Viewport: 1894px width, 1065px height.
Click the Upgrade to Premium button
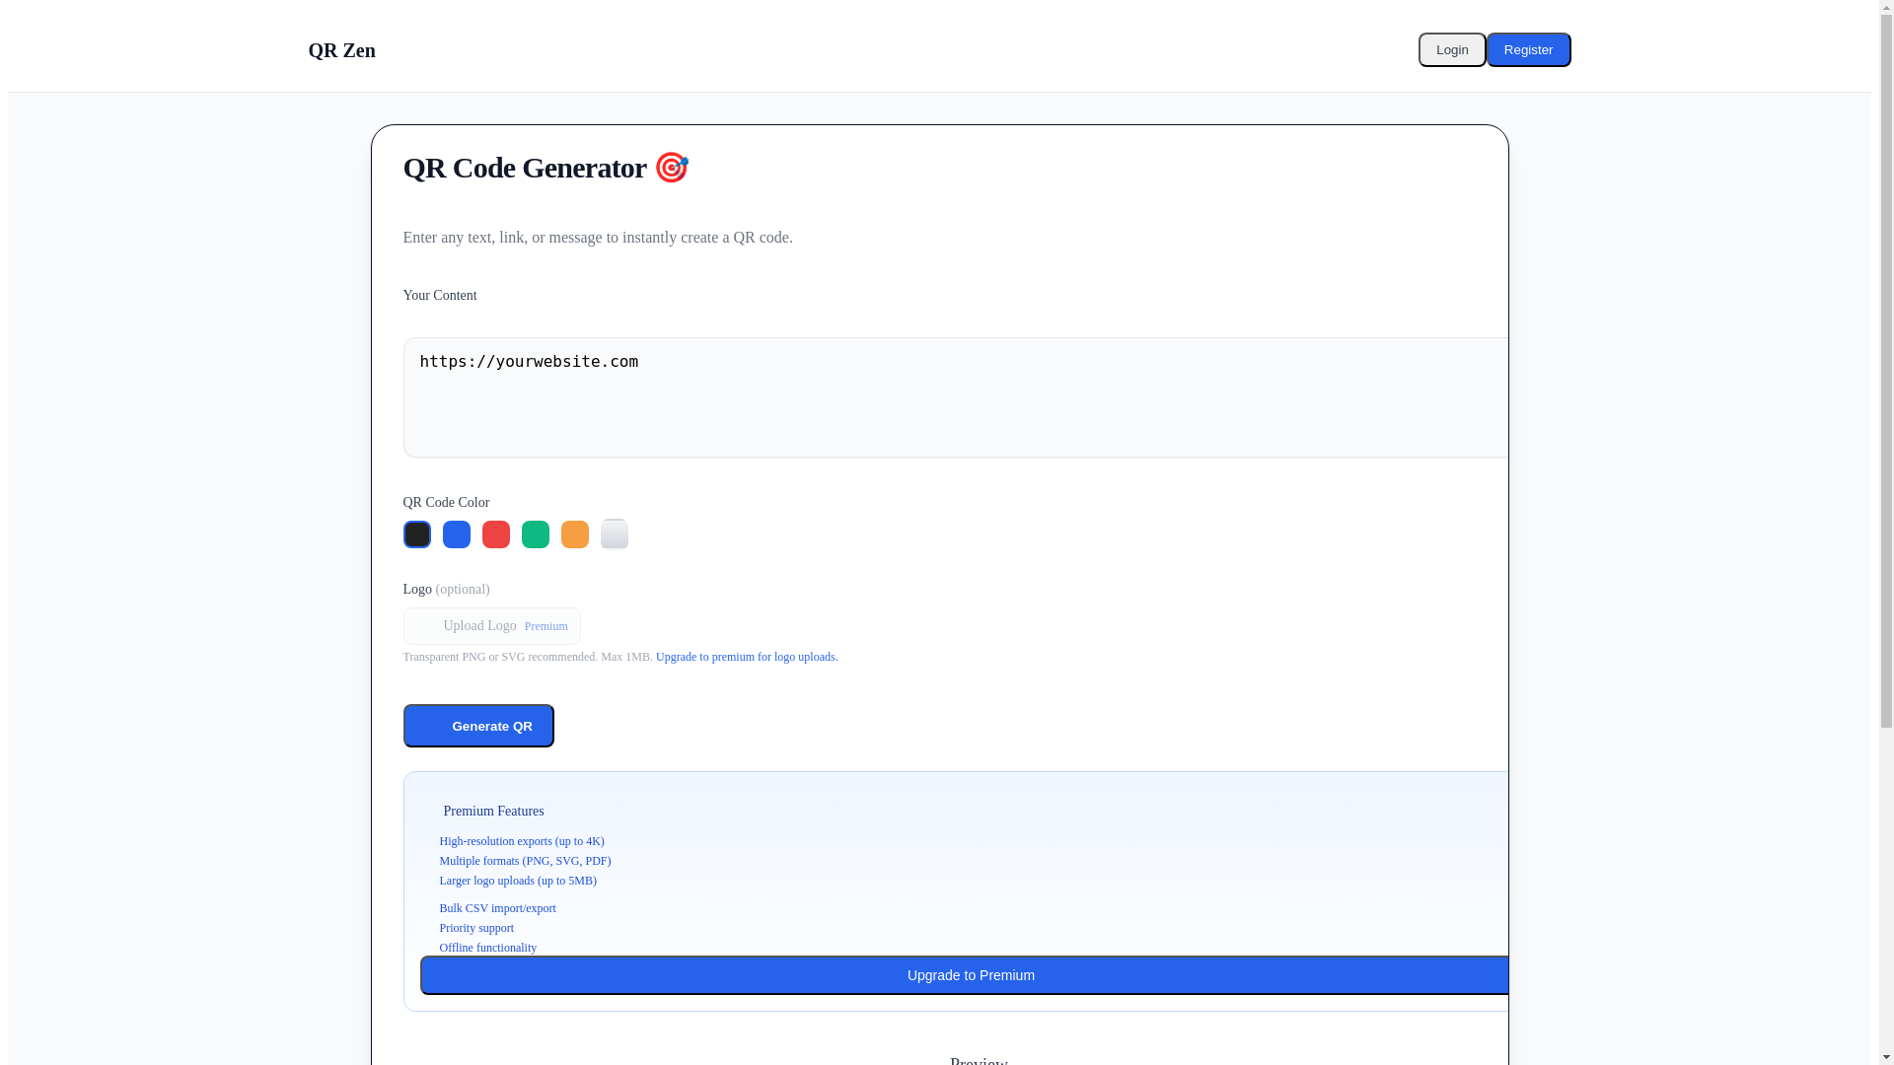click(965, 975)
